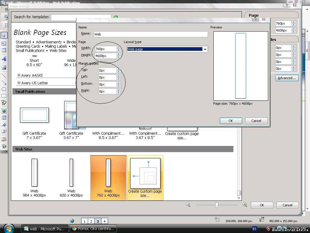Click the green search go icon
This screenshot has width=310, height=233.
(x=116, y=17)
